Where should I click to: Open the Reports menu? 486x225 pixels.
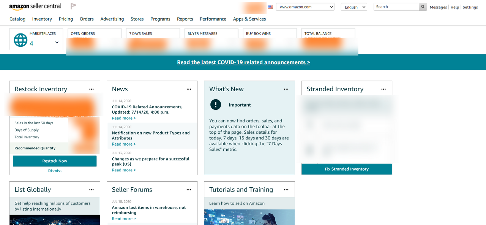click(x=185, y=19)
